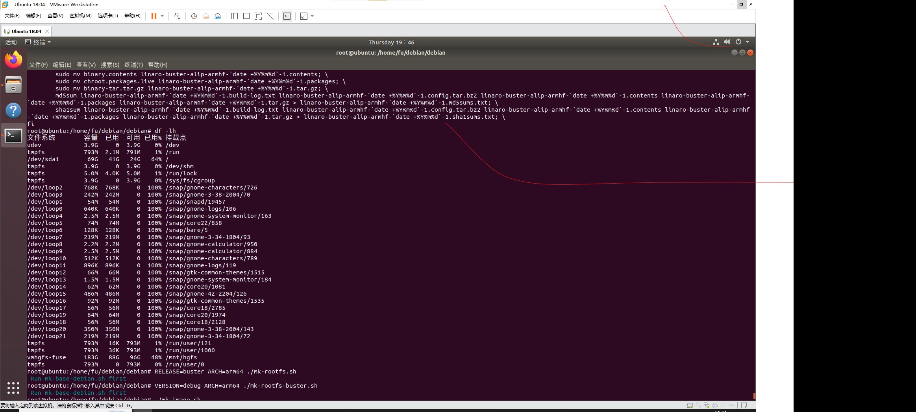Open Firefox from the Ubuntu dock
Image resolution: width=916 pixels, height=412 pixels.
[13, 60]
